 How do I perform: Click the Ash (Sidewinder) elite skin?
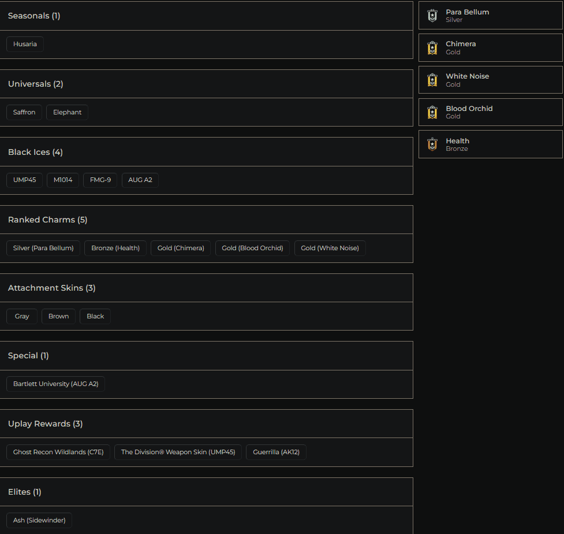coord(39,520)
